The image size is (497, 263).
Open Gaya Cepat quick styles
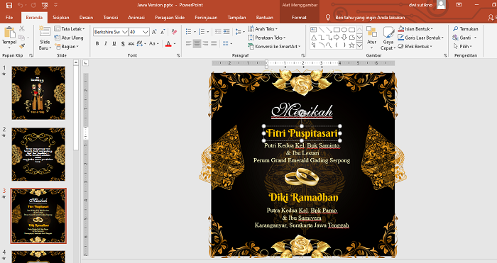point(388,38)
